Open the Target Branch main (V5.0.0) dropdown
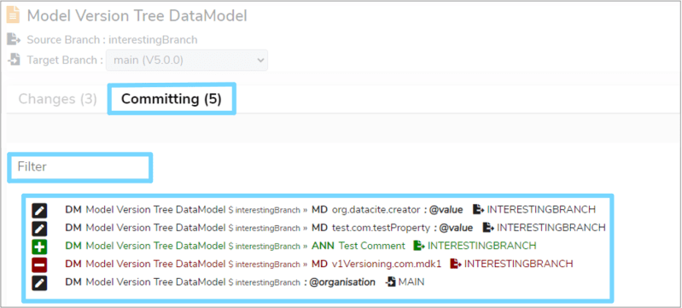 click(187, 60)
